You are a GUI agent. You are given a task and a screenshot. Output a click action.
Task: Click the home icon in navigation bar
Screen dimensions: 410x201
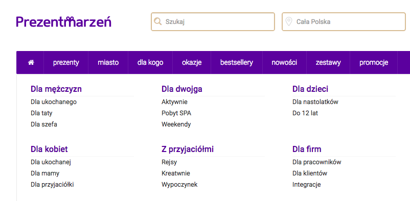point(31,63)
